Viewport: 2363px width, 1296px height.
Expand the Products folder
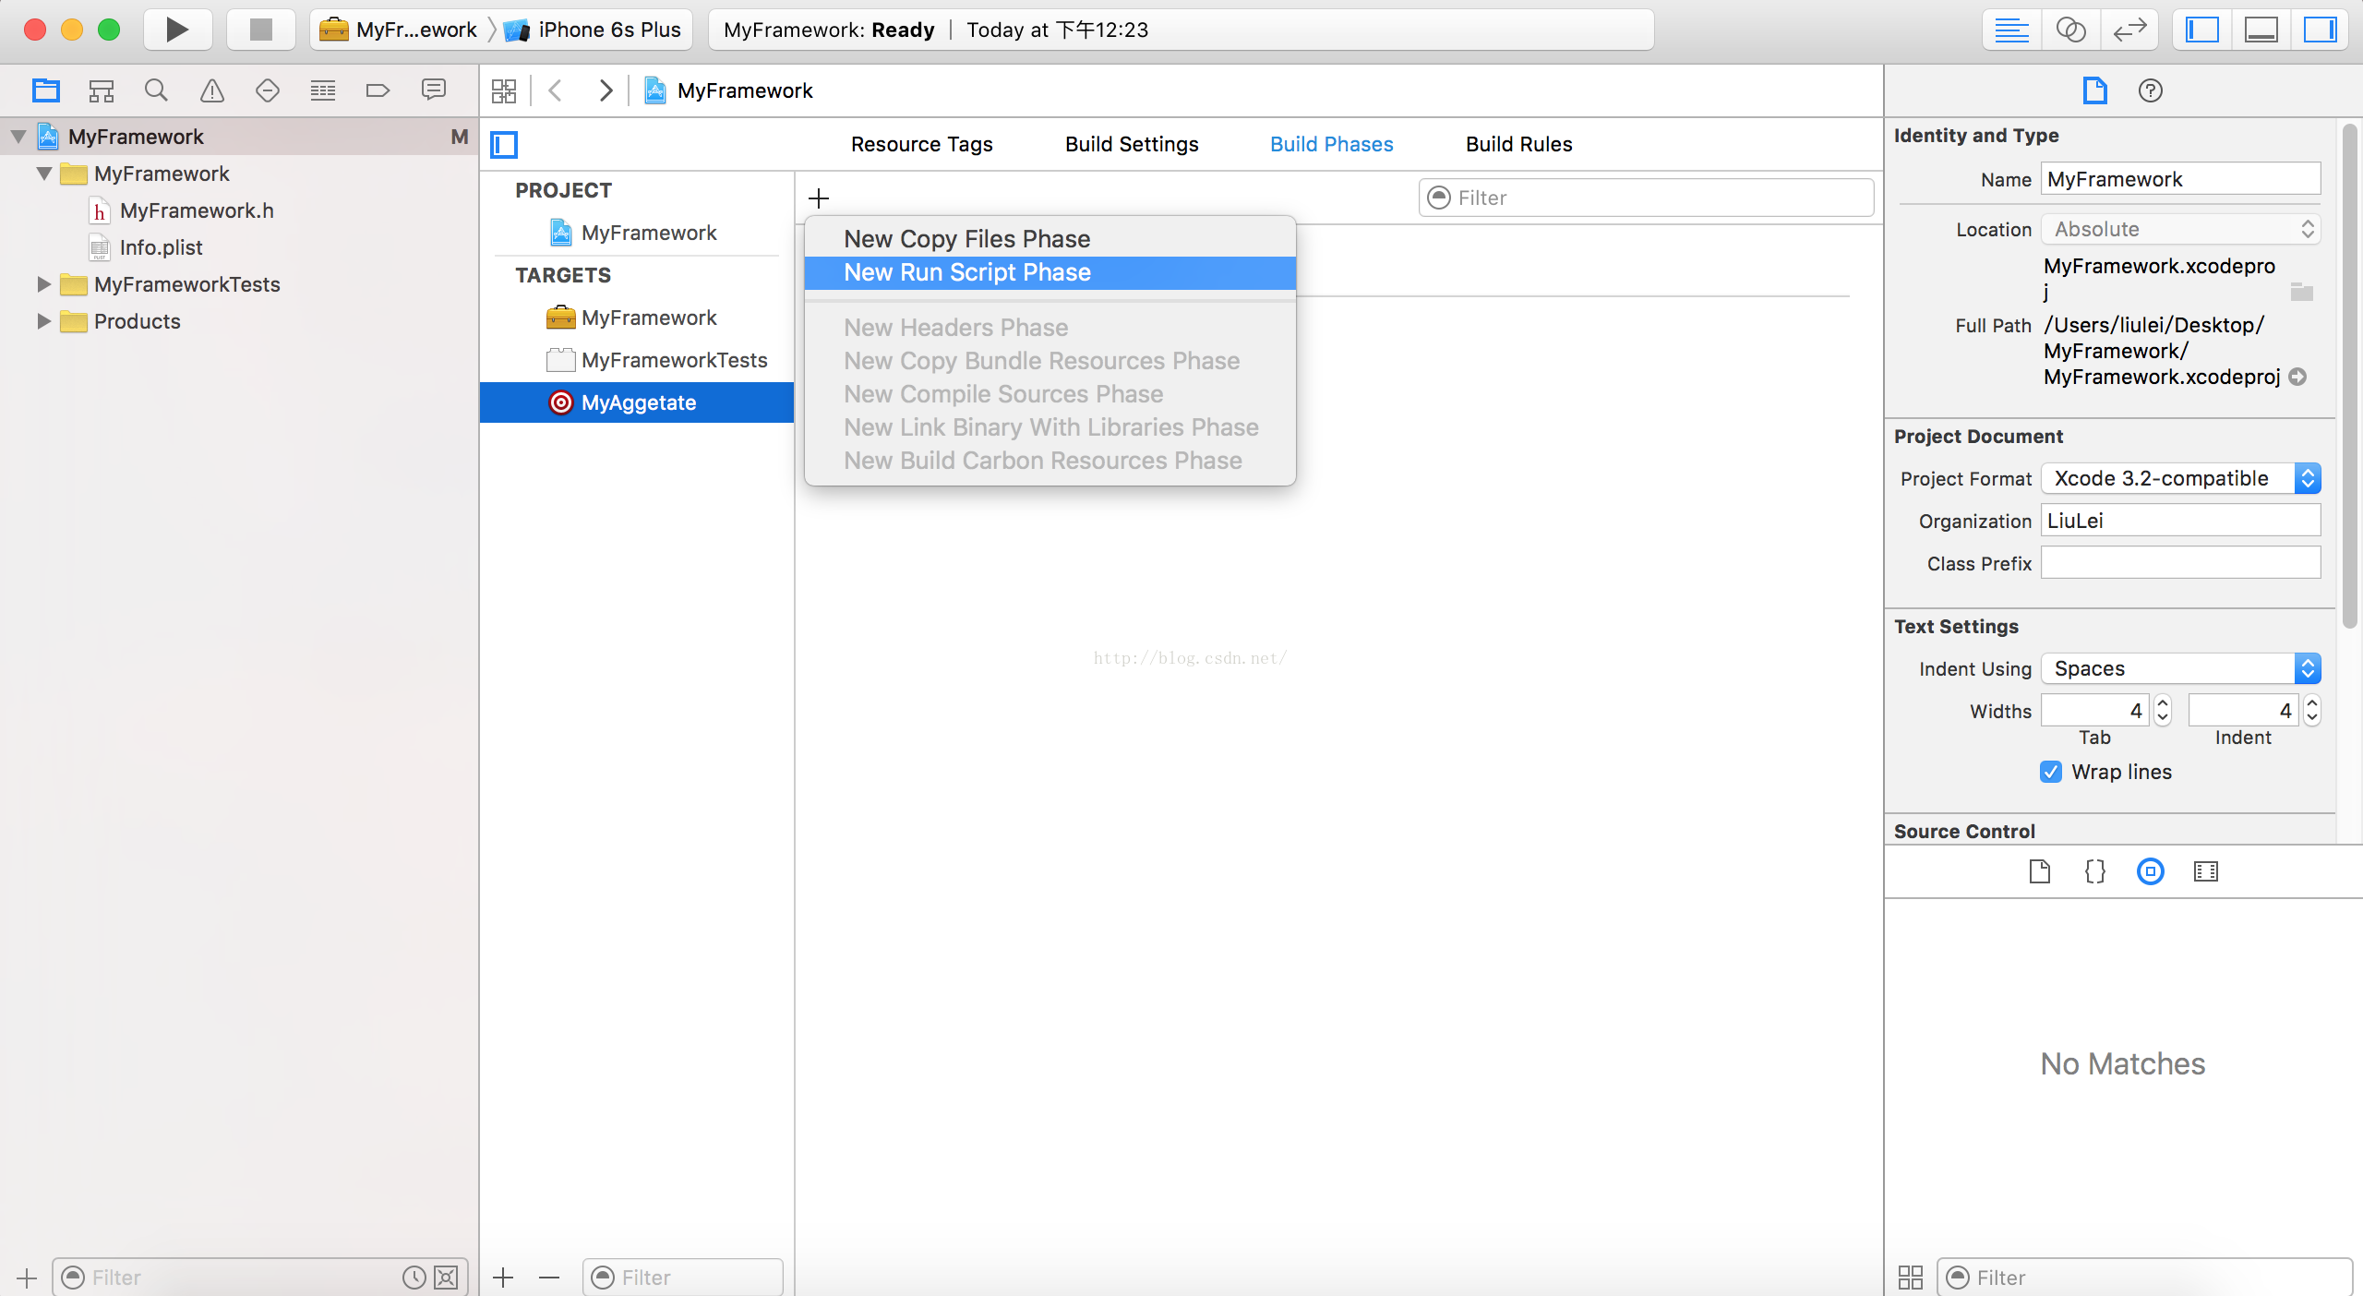(43, 321)
